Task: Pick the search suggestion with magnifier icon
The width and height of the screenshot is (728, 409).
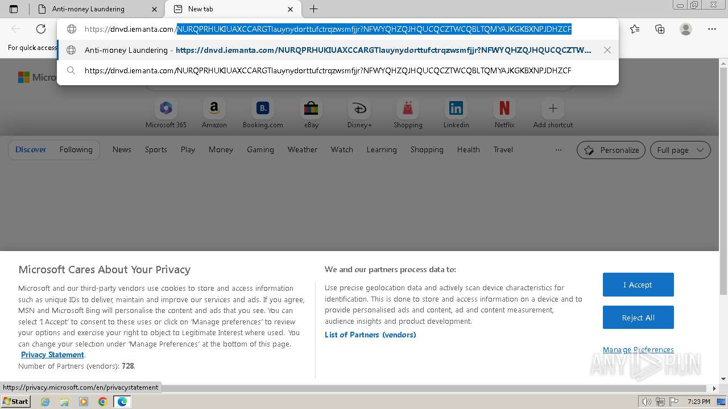Action: (x=338, y=70)
